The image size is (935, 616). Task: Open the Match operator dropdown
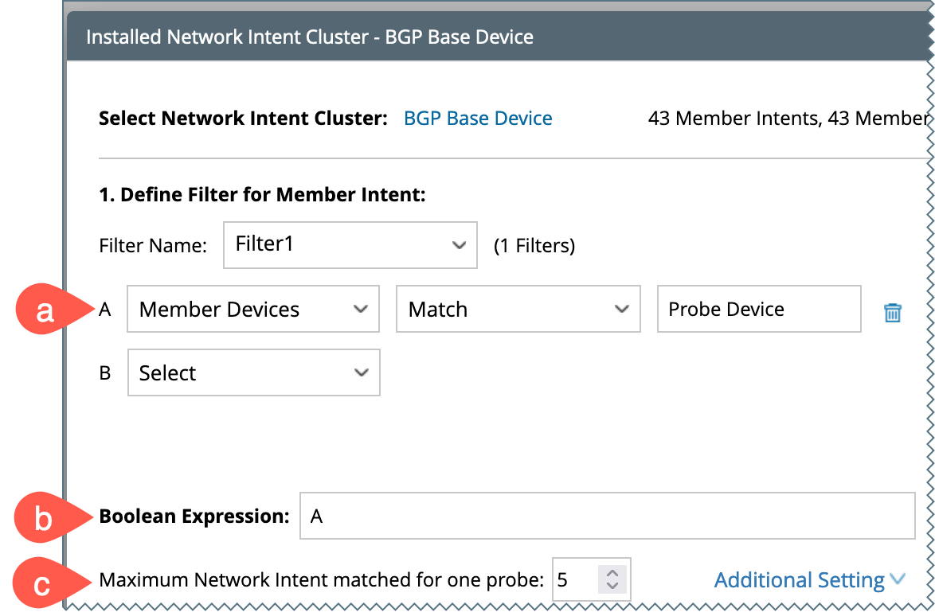click(x=518, y=310)
